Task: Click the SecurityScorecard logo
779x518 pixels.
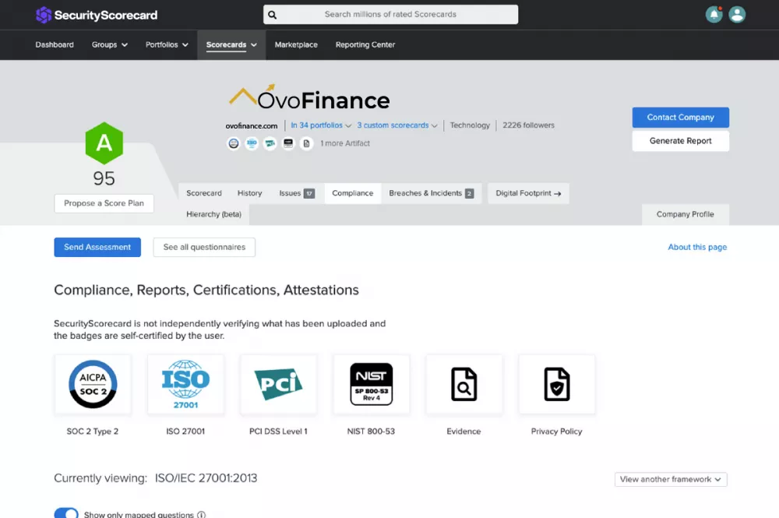Action: click(x=97, y=15)
